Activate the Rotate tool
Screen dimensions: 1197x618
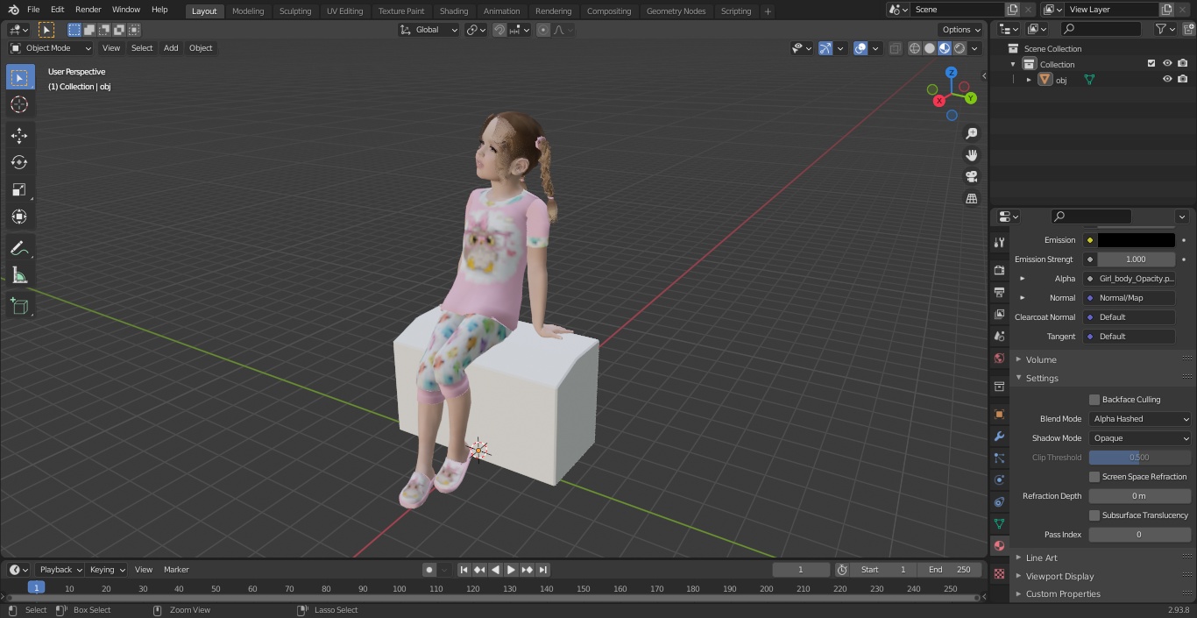pos(19,162)
